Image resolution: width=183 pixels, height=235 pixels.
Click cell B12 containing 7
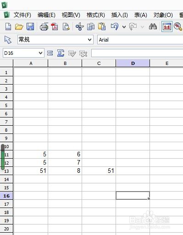point(65,162)
